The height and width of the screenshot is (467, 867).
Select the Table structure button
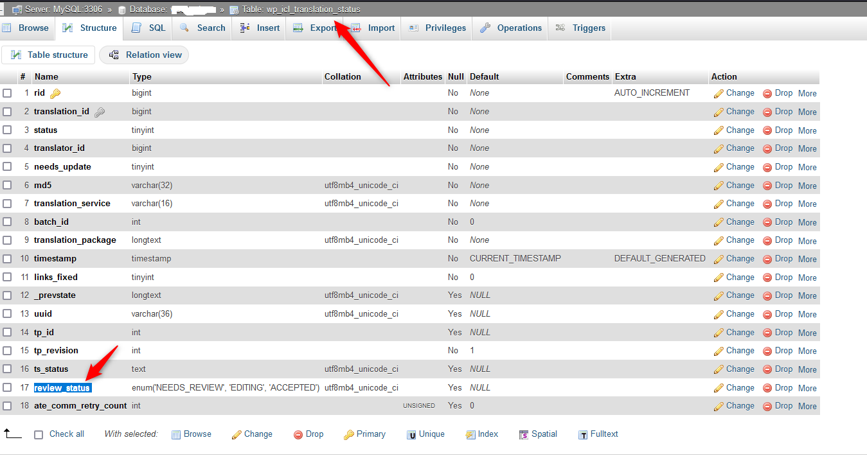click(49, 55)
